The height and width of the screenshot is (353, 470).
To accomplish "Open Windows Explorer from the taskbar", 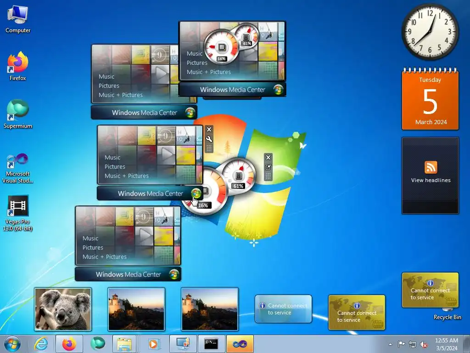I will (x=124, y=344).
